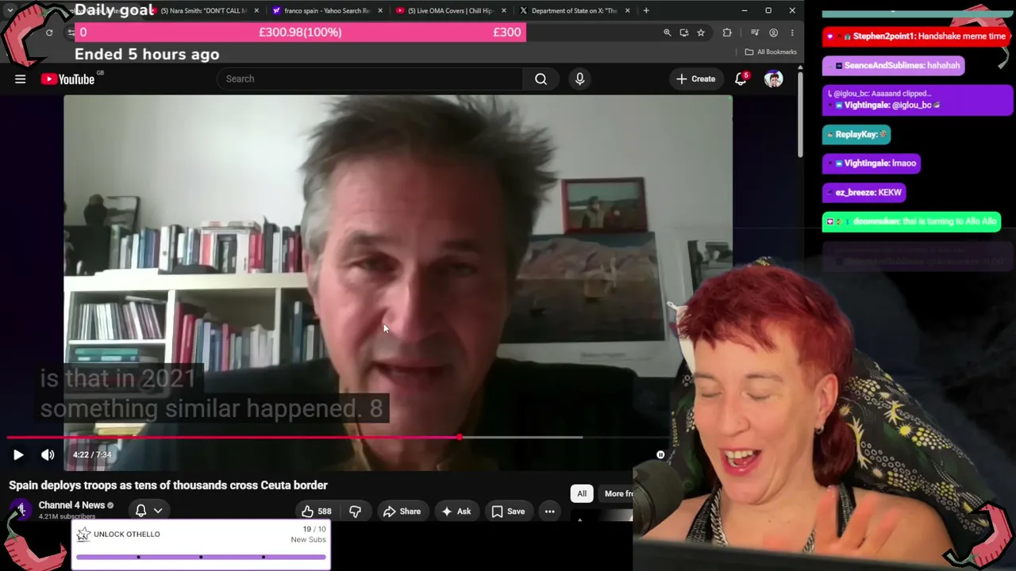Open browser media controls icon
The image size is (1016, 571).
755,33
